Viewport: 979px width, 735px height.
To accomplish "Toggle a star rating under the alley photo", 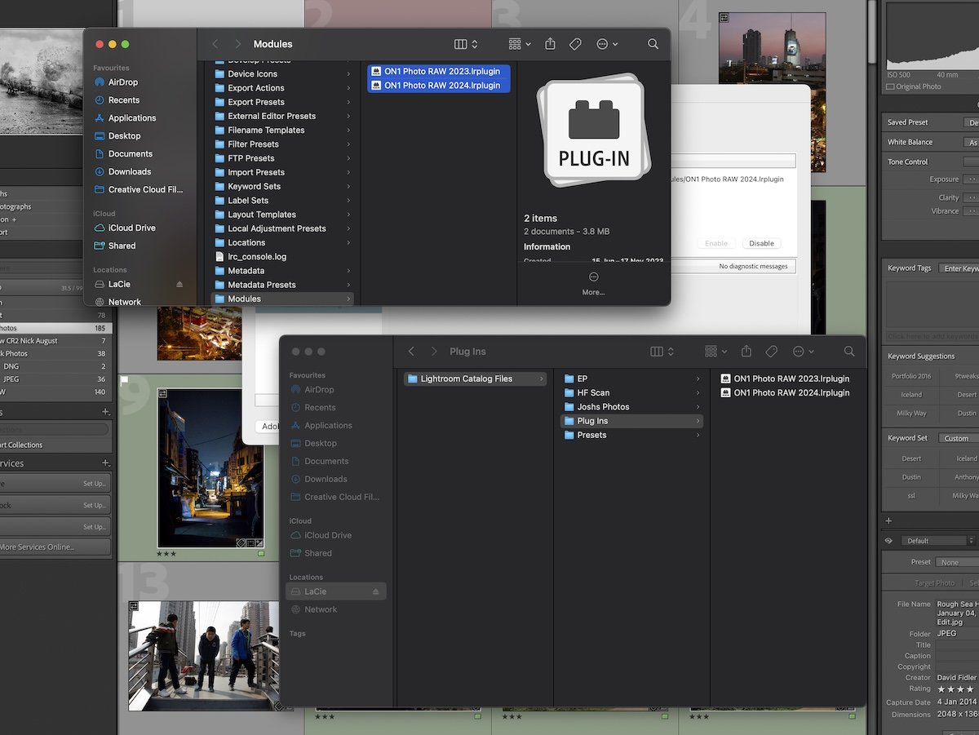I will [167, 551].
